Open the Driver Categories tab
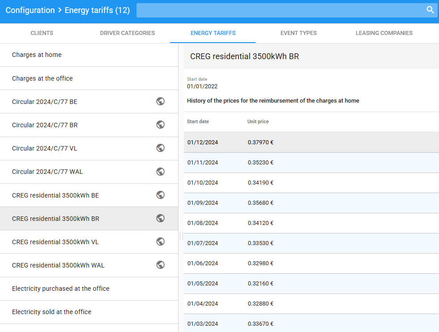This screenshot has width=439, height=332. point(127,33)
